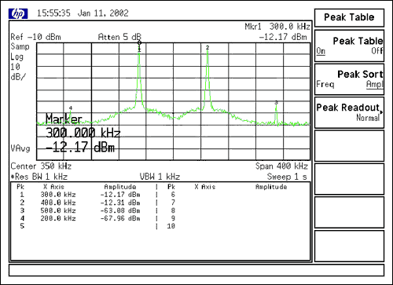Click the HP logo icon
This screenshot has width=393, height=285.
(x=18, y=13)
